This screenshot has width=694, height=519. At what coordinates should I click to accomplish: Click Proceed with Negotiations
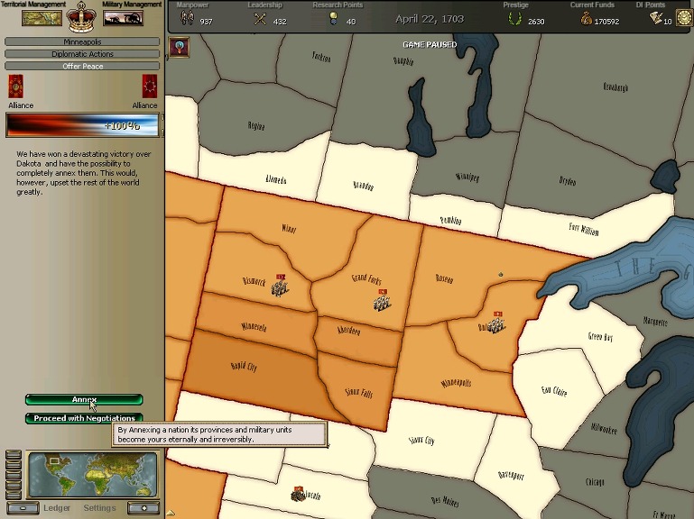click(84, 418)
